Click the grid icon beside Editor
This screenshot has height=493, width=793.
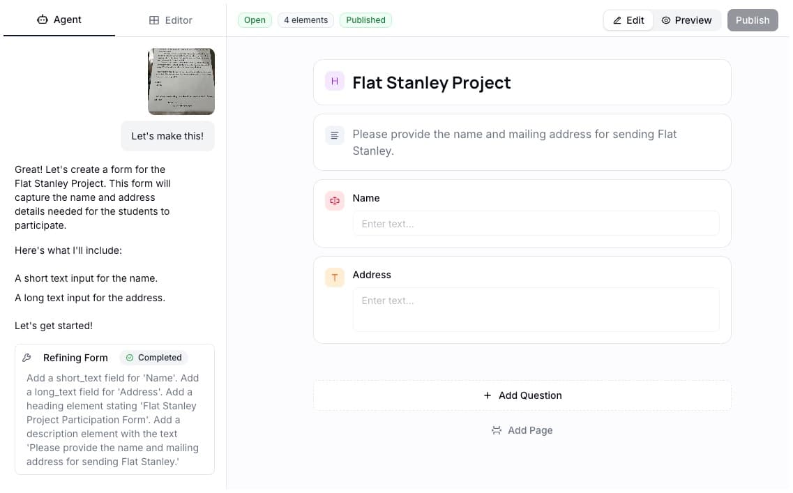click(152, 20)
